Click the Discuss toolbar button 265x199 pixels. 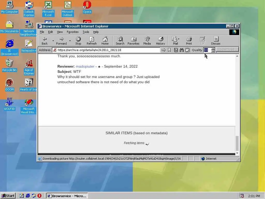click(216, 41)
